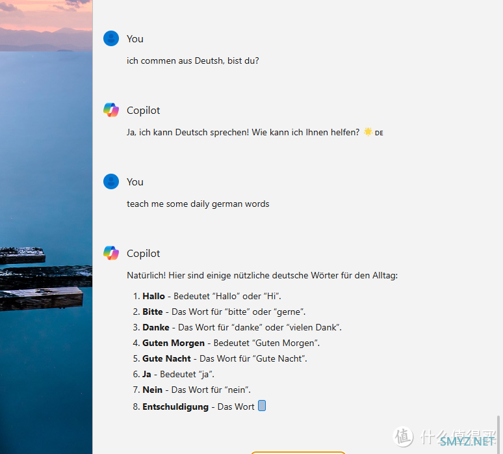Click the orange-outlined button at the bottom of the chat
Screen dimensions: 503x454
(298, 453)
